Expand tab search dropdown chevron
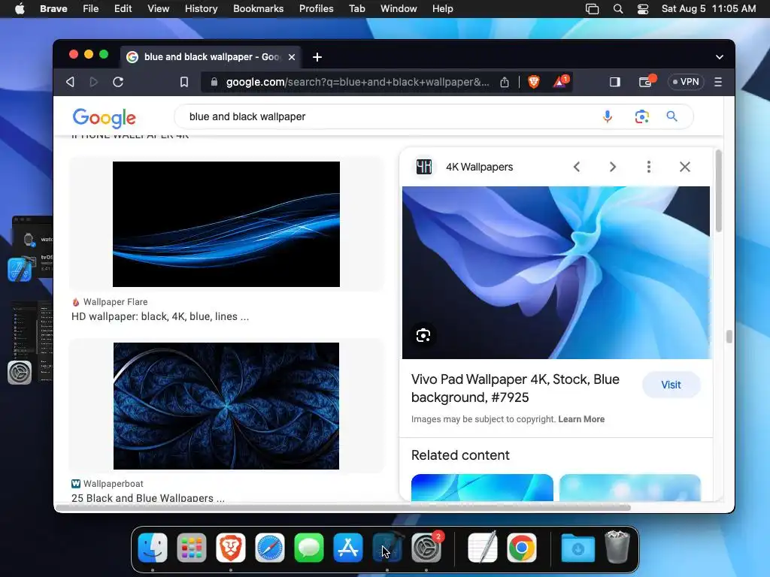The height and width of the screenshot is (577, 770). pos(720,57)
